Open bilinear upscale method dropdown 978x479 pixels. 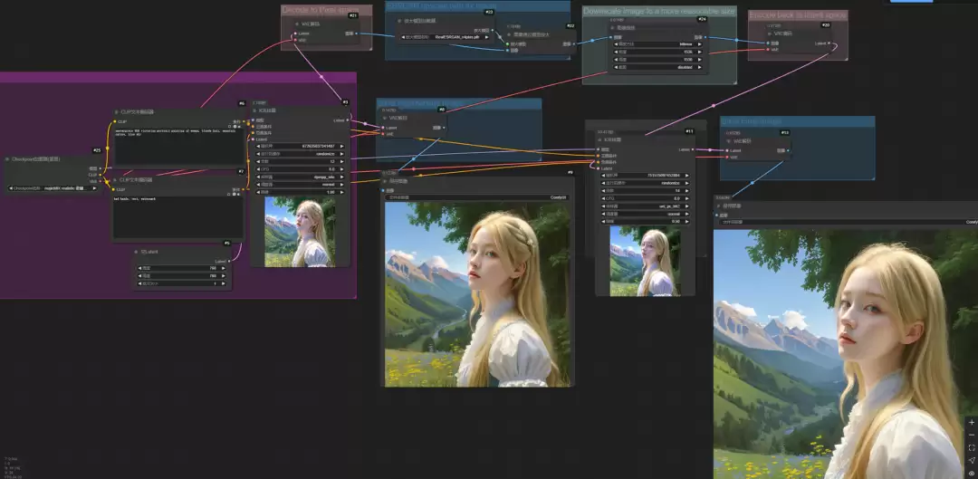[659, 44]
